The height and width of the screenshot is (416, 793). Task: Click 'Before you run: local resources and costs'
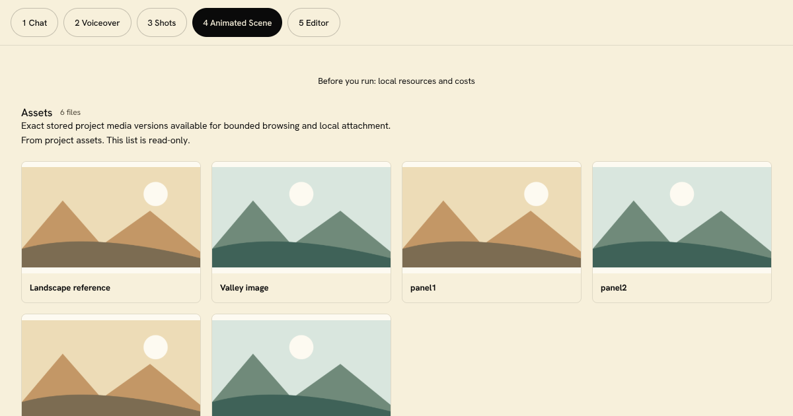[397, 81]
